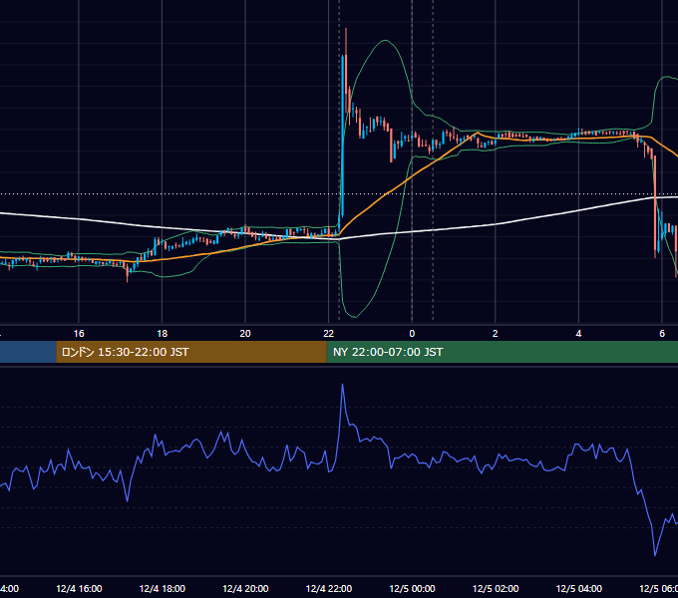Click the blue session bar left of ロンドン
Screen dimensions: 678x598
point(28,352)
